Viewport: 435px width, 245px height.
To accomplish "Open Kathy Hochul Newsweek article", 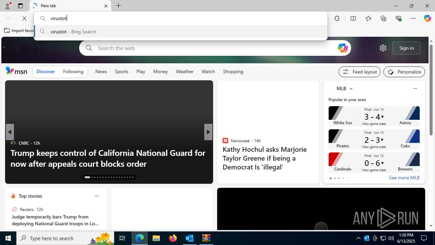I will 265,158.
